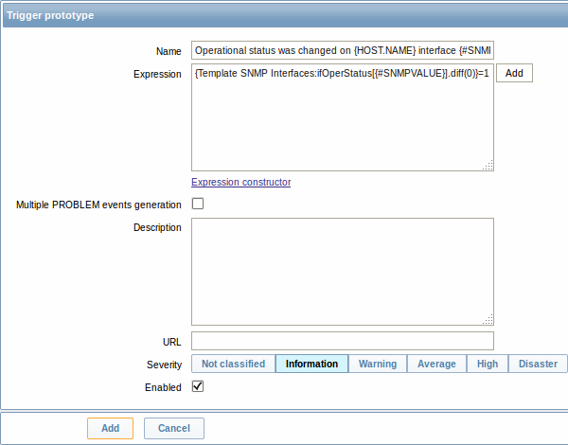The width and height of the screenshot is (568, 445).
Task: Click the Name input field
Action: click(x=343, y=50)
